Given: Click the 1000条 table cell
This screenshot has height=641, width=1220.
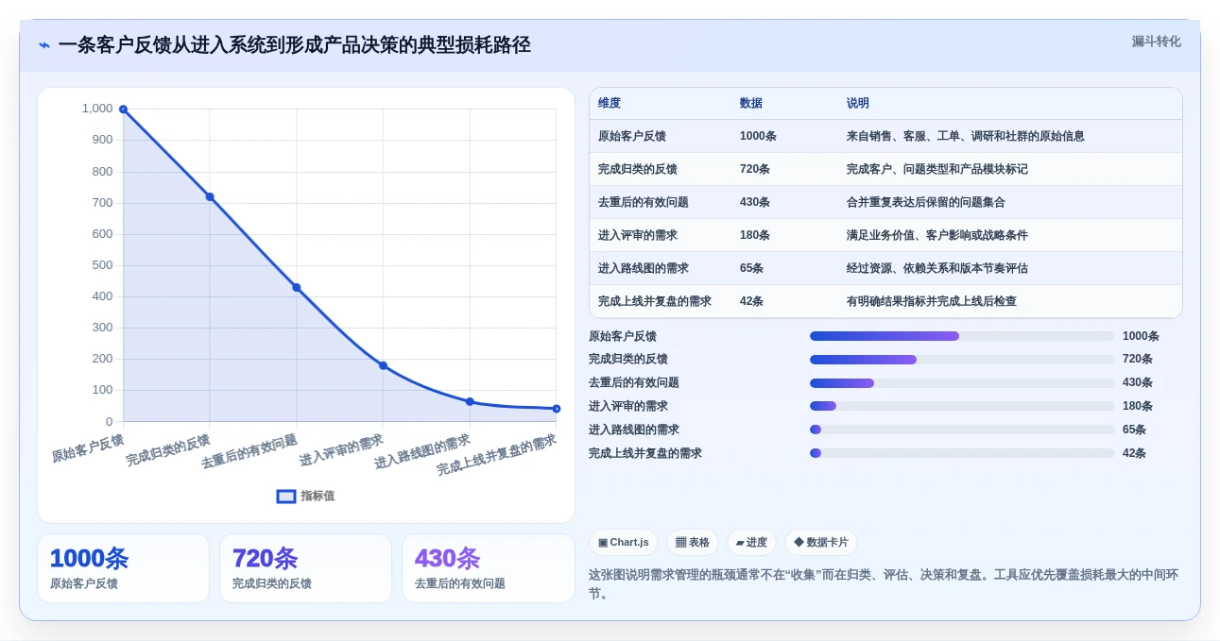Looking at the screenshot, I should tap(758, 136).
